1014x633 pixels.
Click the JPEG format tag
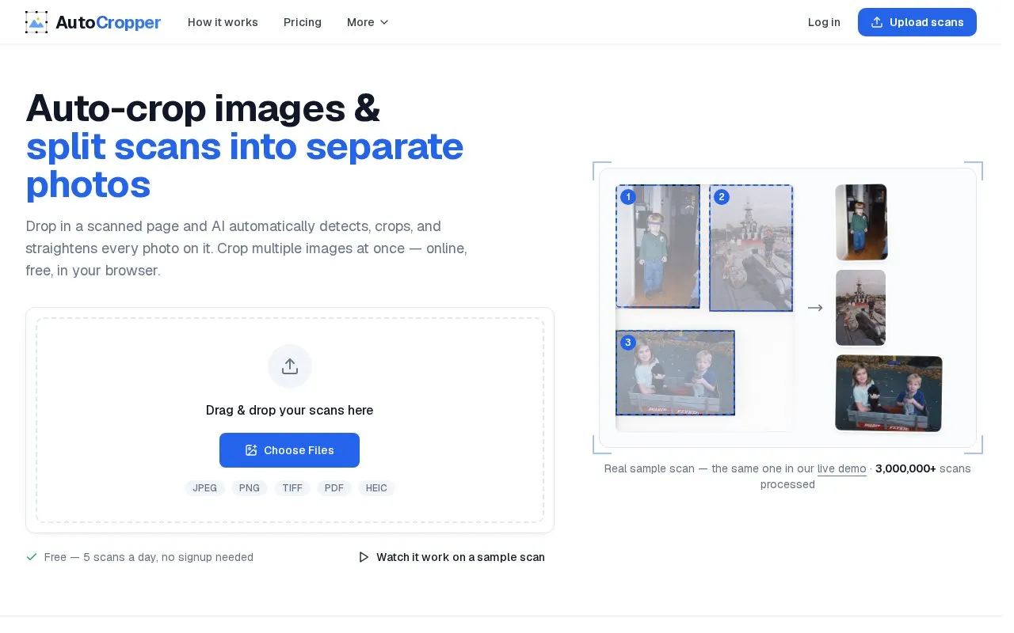(205, 488)
